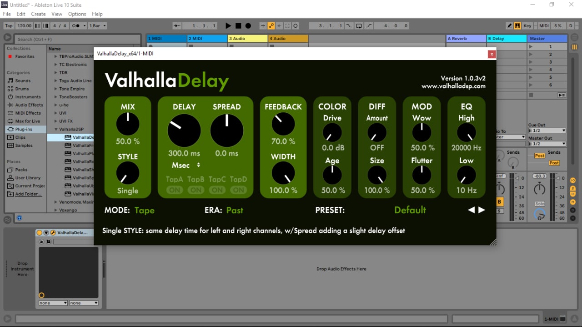Open the View menu
This screenshot has width=582, height=327.
[x=57, y=14]
